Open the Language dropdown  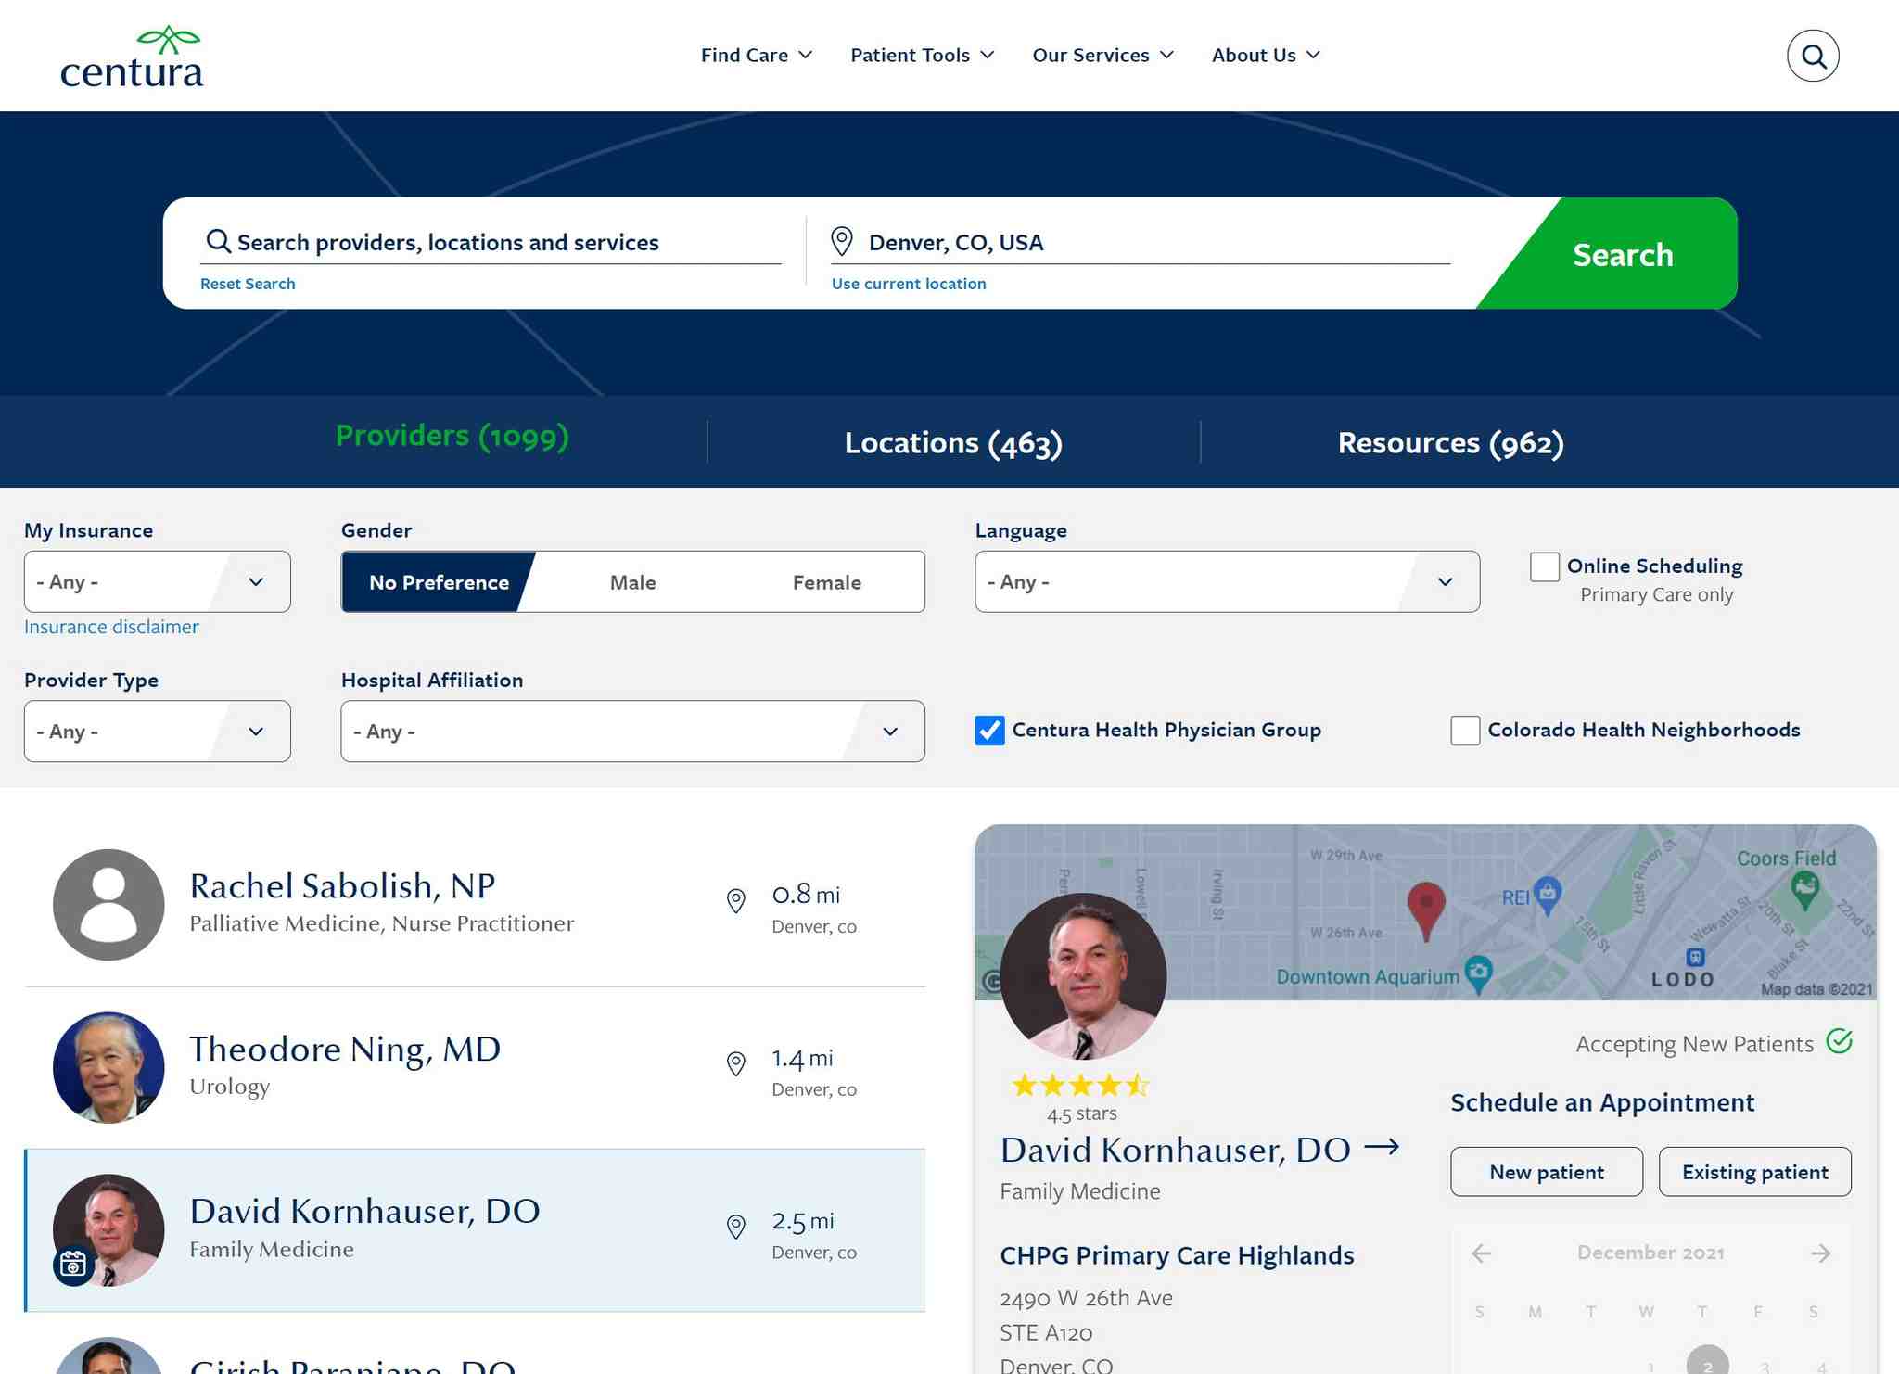(x=1227, y=581)
